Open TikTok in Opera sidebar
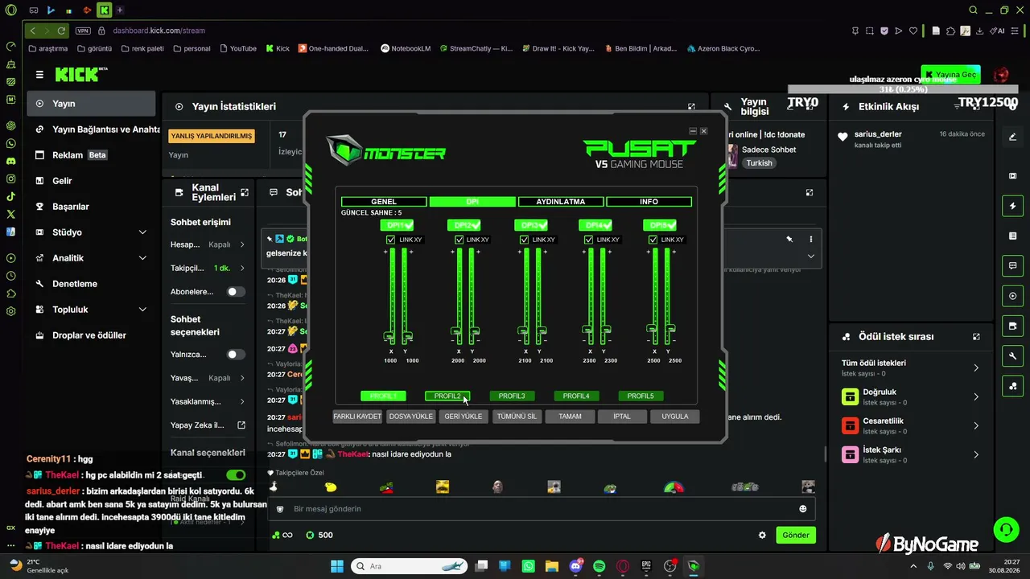The image size is (1030, 579). (x=10, y=196)
